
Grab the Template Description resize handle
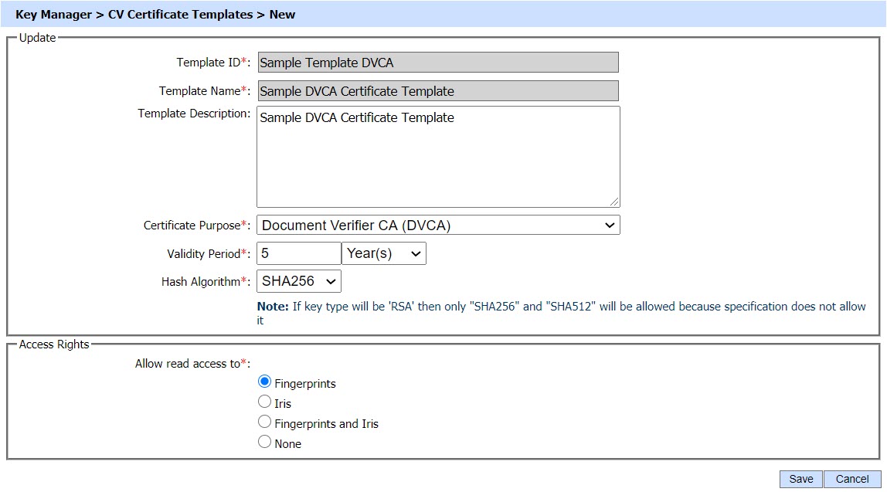[614, 202]
